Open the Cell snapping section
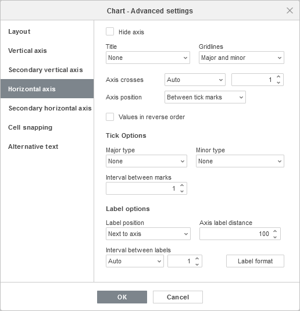300x311 pixels. click(x=47, y=127)
